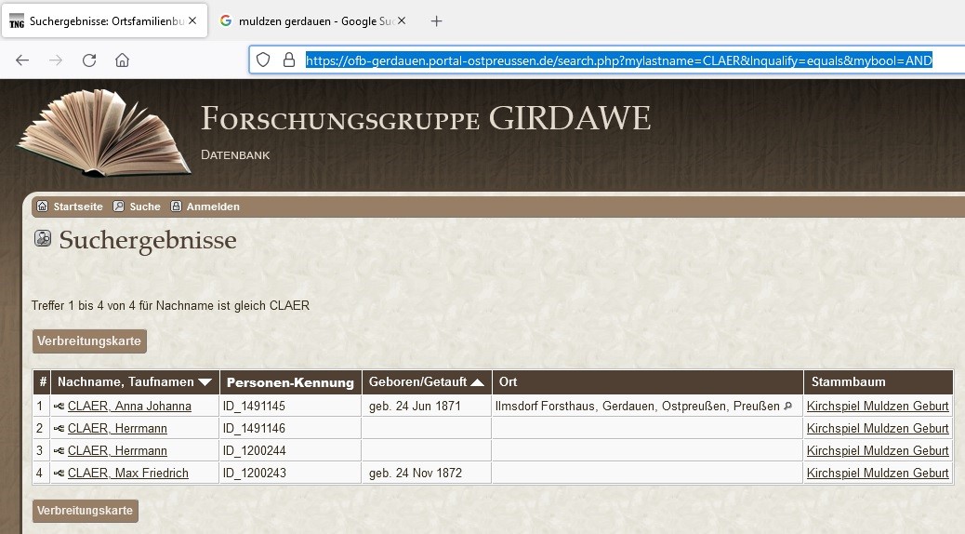965x534 pixels.
Task: Open Kirchspiel Muldzen Geburt link in row 2
Action: (877, 429)
